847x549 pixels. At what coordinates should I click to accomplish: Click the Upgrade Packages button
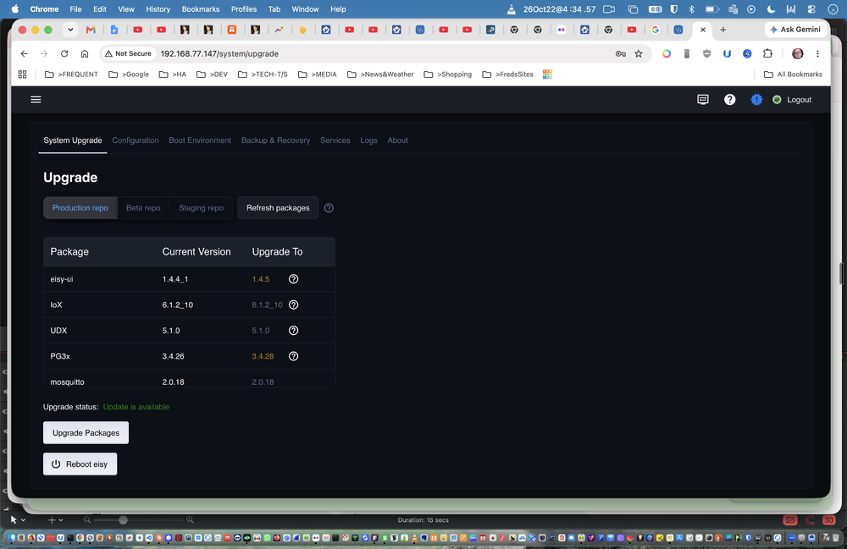86,432
